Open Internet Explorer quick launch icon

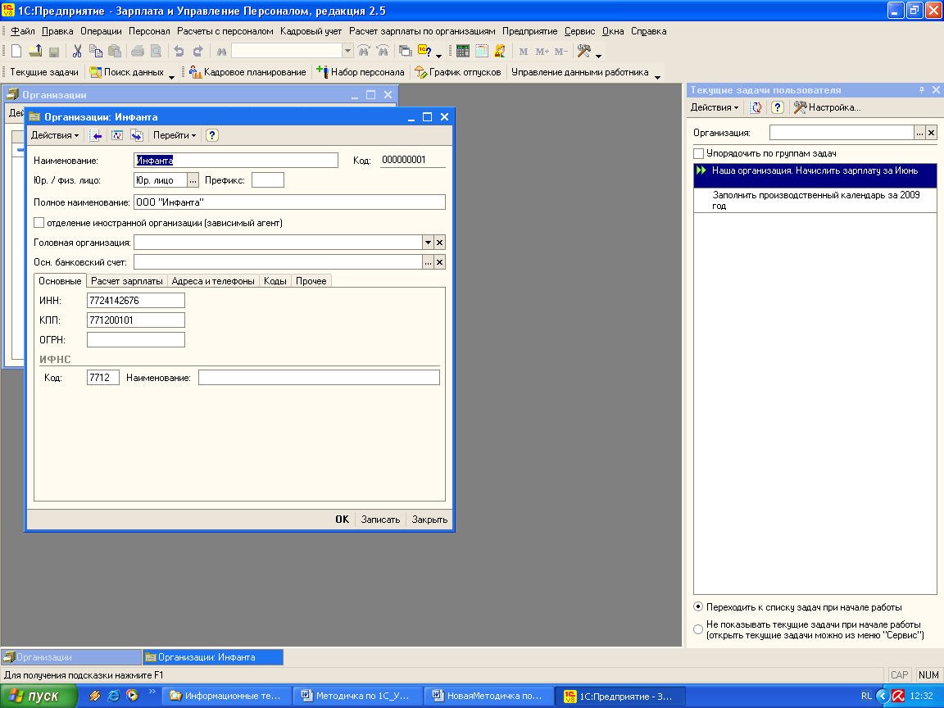113,696
